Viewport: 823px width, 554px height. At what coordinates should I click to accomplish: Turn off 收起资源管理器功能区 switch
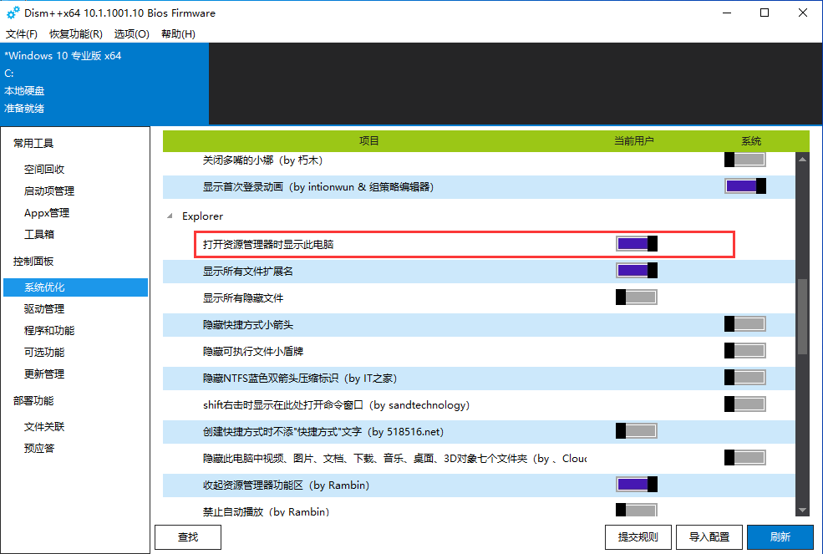coord(637,485)
